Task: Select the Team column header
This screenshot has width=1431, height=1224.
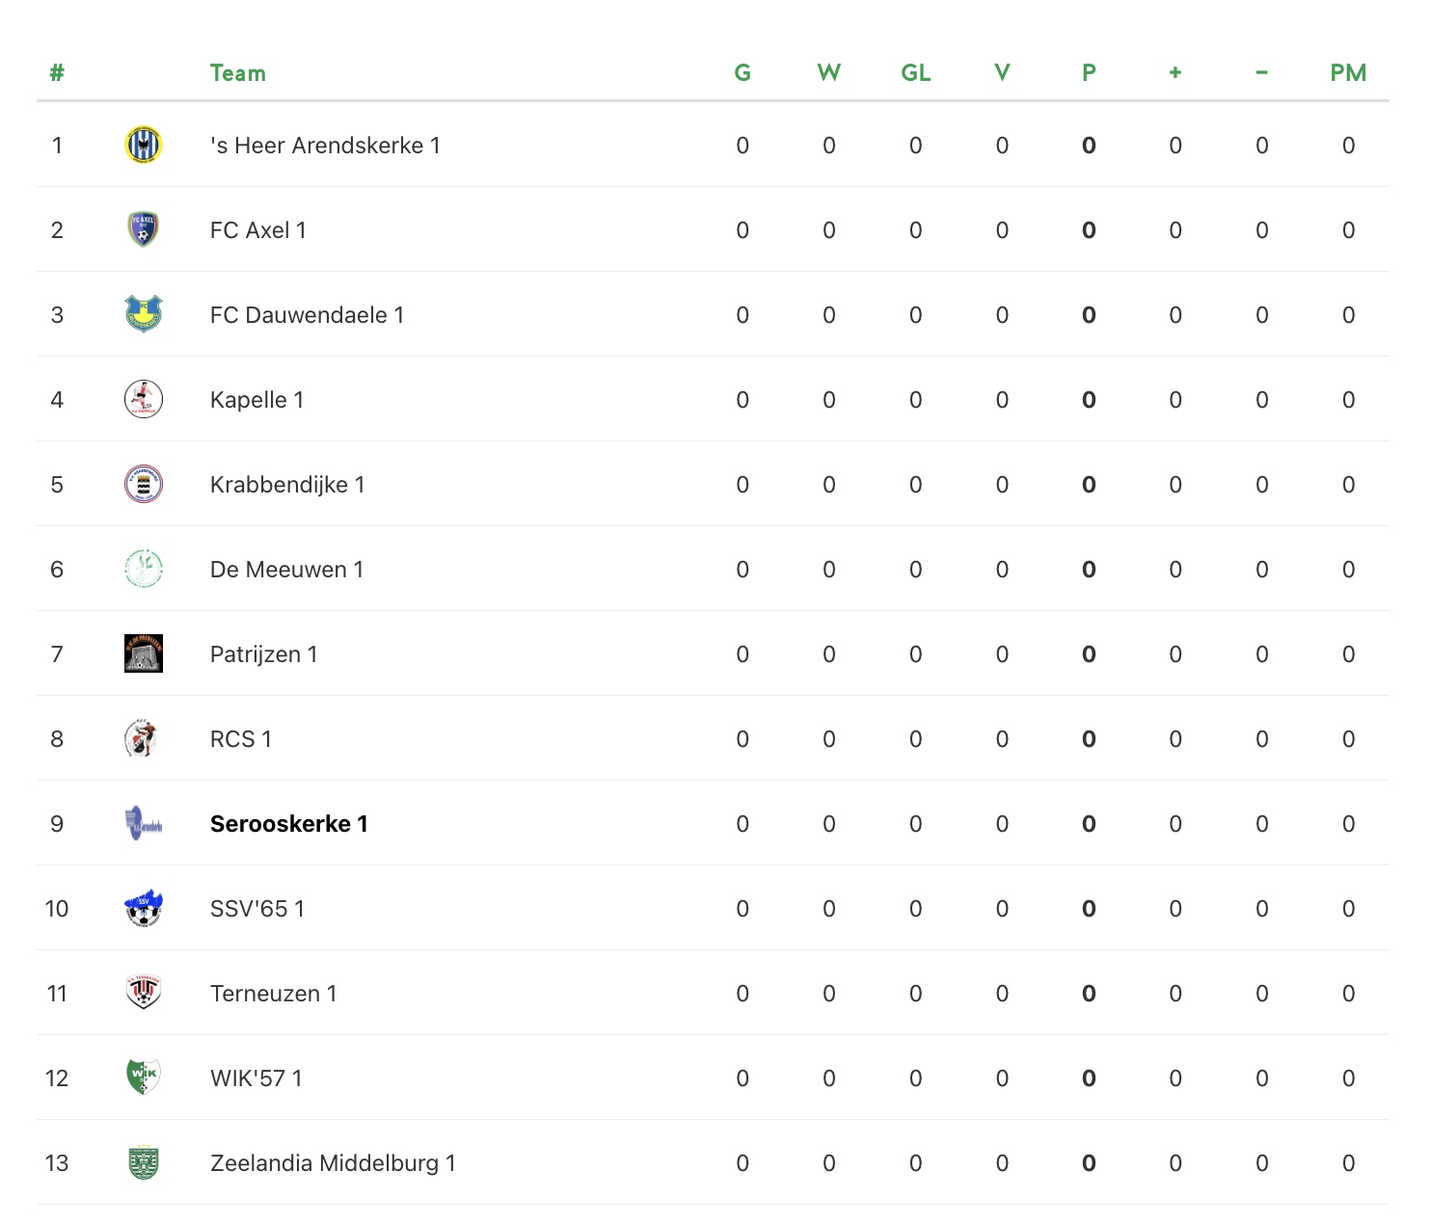Action: click(238, 73)
